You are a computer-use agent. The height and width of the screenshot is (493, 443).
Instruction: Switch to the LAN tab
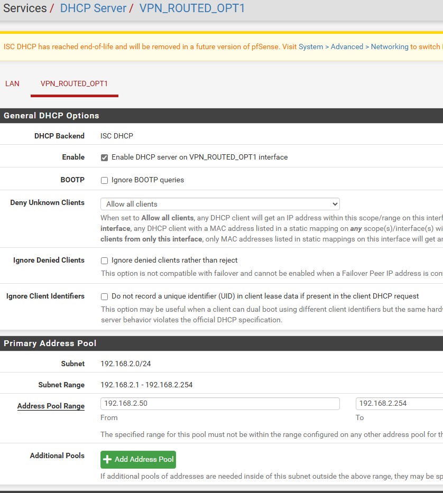pos(12,83)
